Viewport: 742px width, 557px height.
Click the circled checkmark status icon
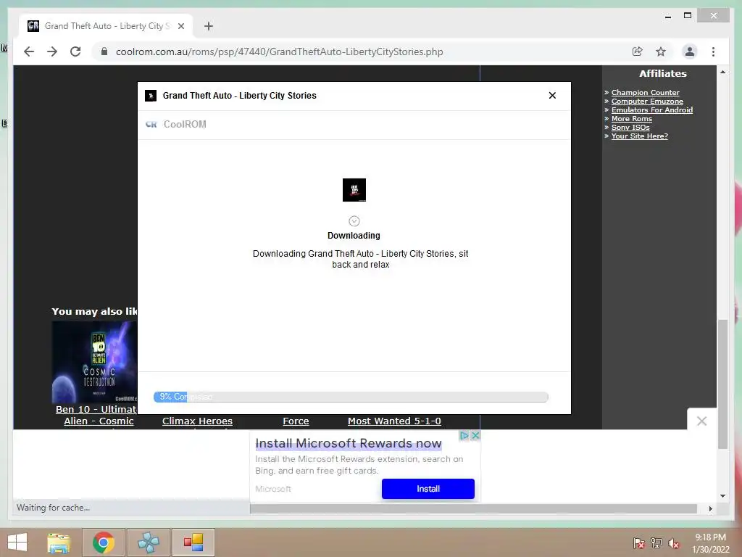click(354, 221)
